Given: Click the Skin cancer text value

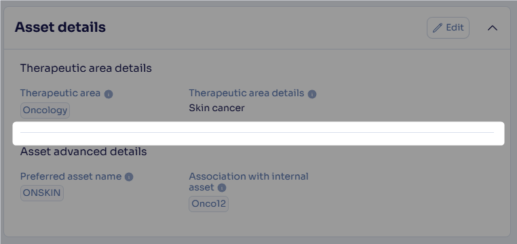Looking at the screenshot, I should point(216,108).
